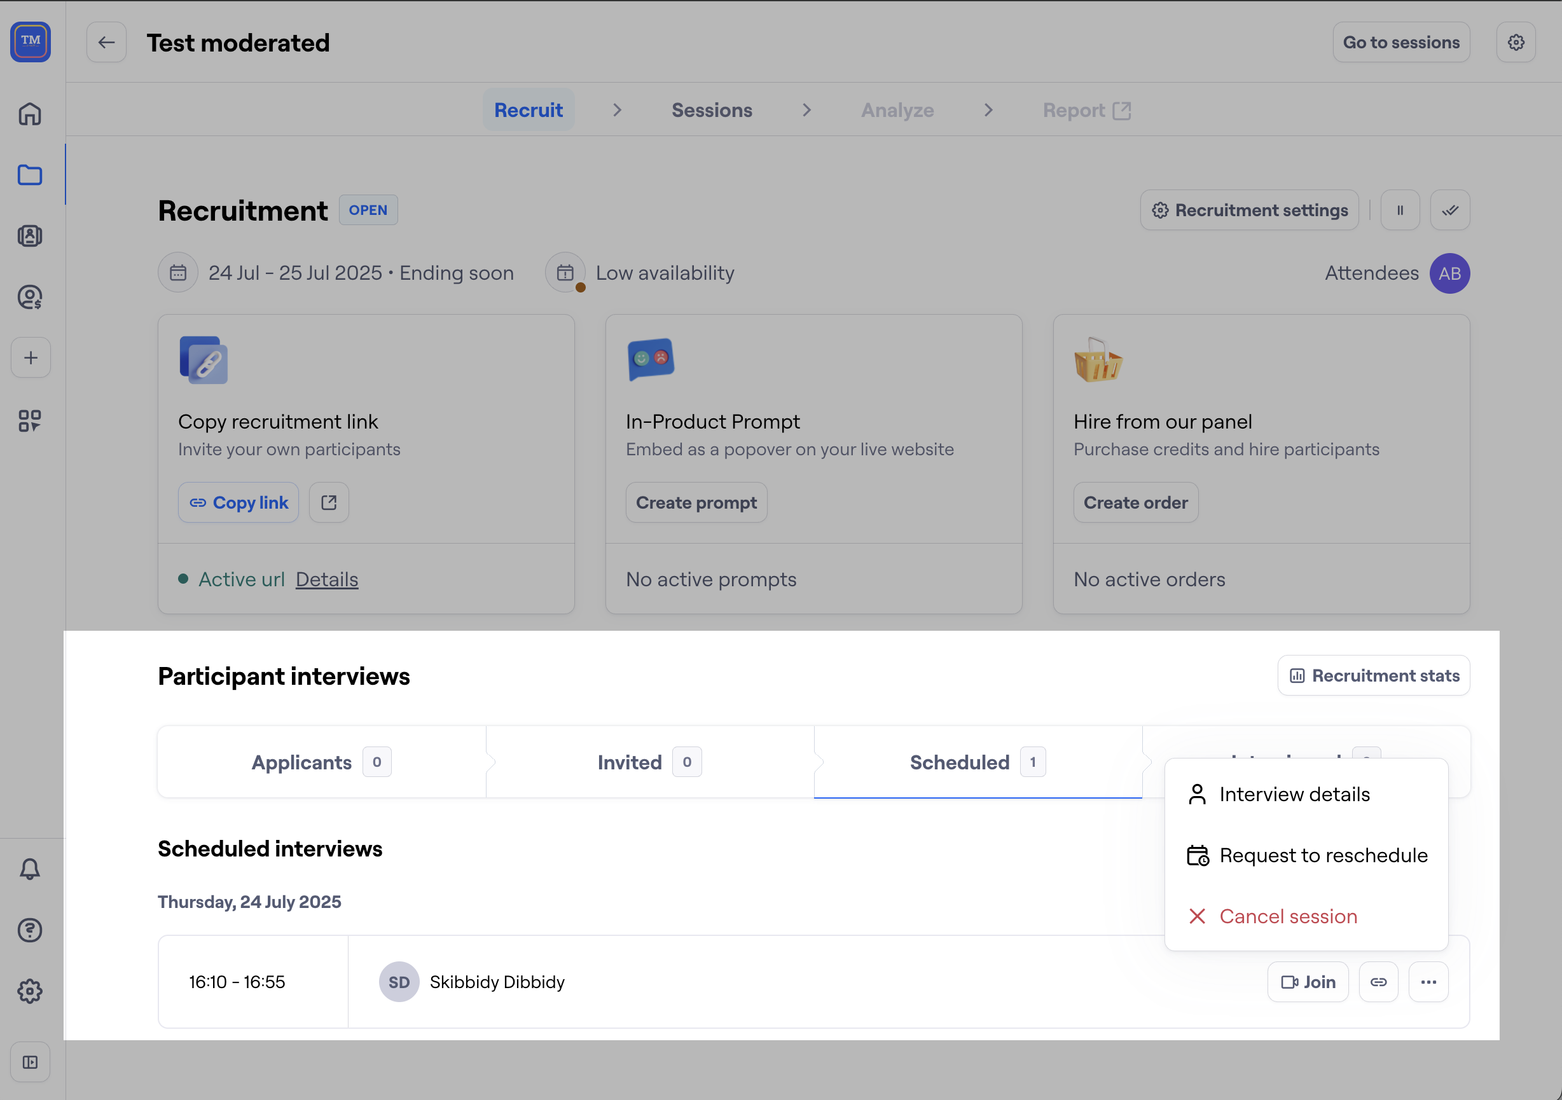Image resolution: width=1562 pixels, height=1100 pixels.
Task: Pause recruitment with pause icon
Action: tap(1399, 210)
